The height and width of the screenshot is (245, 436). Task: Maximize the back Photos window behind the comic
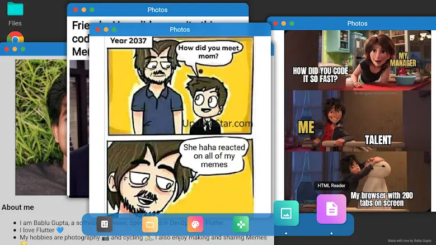click(x=92, y=10)
